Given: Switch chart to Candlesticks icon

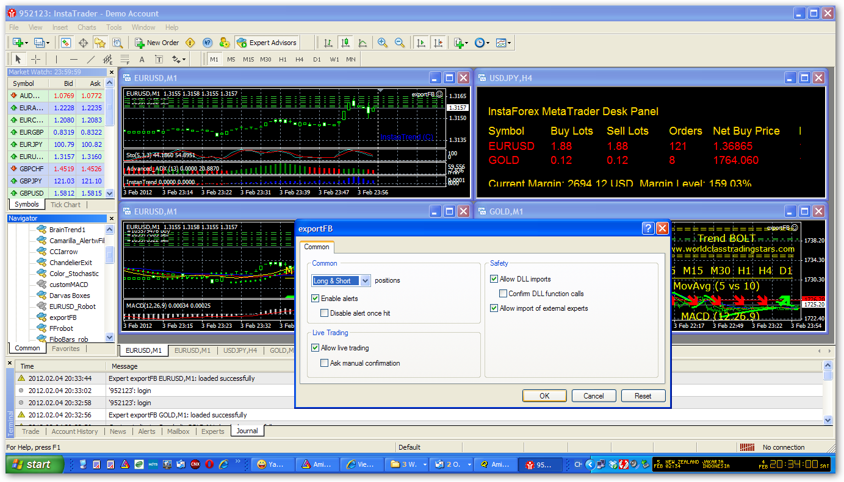Looking at the screenshot, I should click(x=345, y=43).
